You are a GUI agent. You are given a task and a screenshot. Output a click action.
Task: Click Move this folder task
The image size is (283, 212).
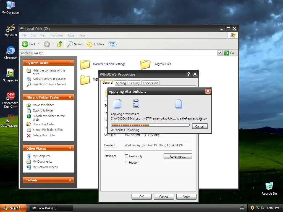tap(43, 105)
